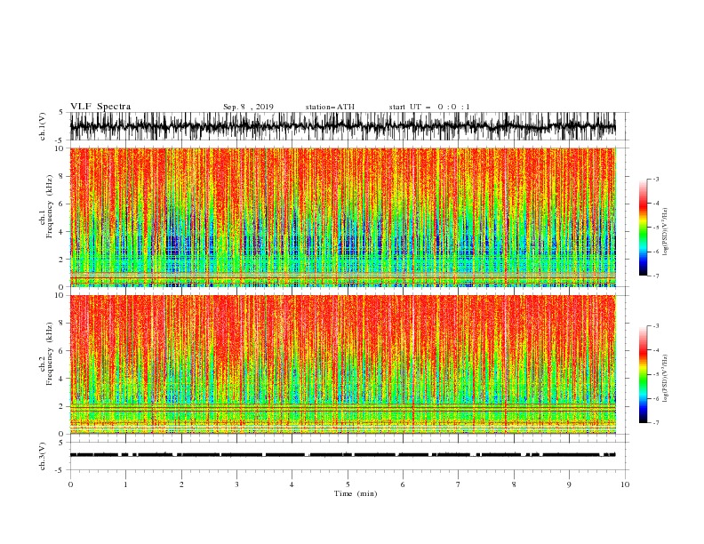Viewport: 704px width, 544px height.
Task: Click the time axis tick label "5"
Action: pos(348,484)
